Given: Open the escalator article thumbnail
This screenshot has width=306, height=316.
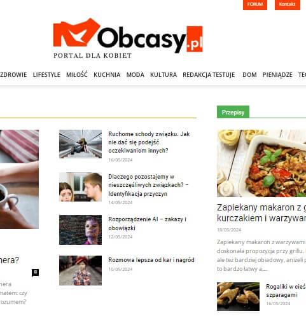Looking at the screenshot, I should coord(80,144).
